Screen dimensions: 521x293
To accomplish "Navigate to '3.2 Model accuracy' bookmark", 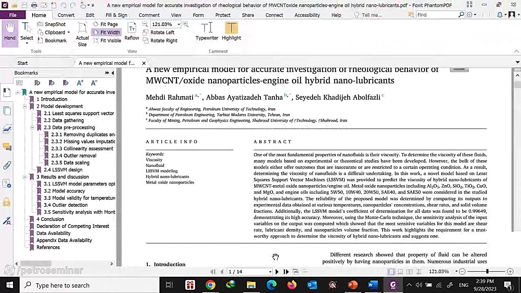I will click(64, 191).
